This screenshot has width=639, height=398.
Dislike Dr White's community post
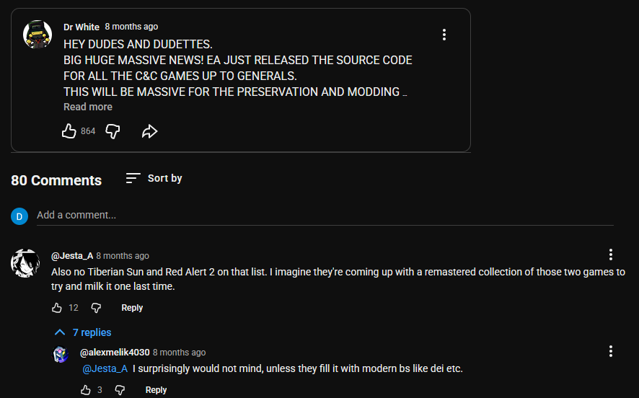(113, 131)
